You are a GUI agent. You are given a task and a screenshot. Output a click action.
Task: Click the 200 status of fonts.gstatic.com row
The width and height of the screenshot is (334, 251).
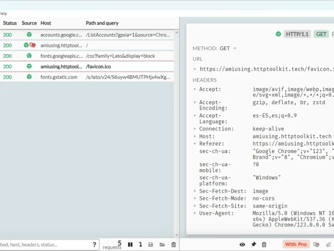(8, 77)
